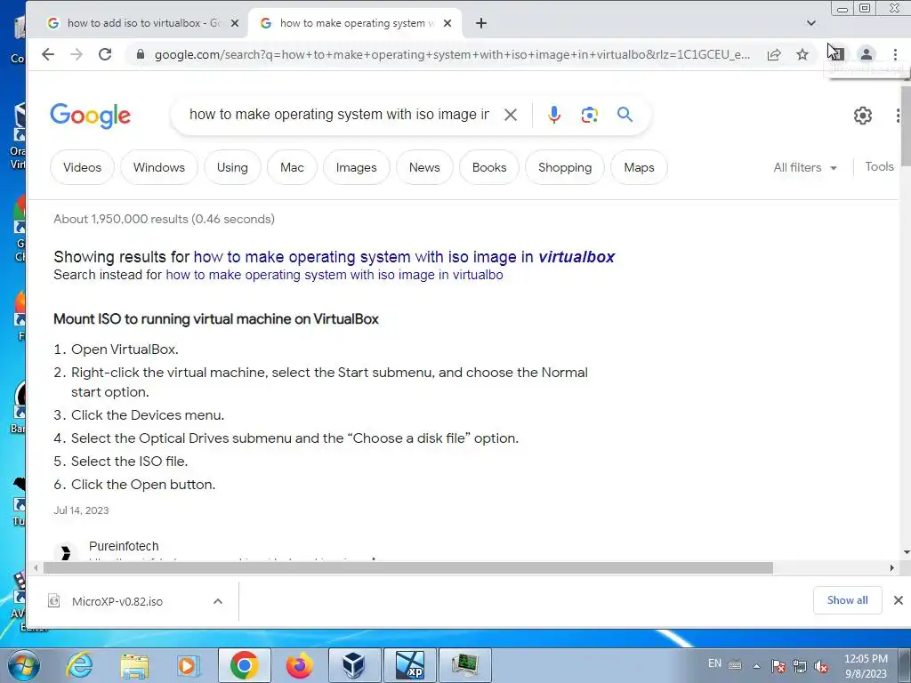Filter results by Videos
This screenshot has height=683, width=911.
pyautogui.click(x=82, y=167)
